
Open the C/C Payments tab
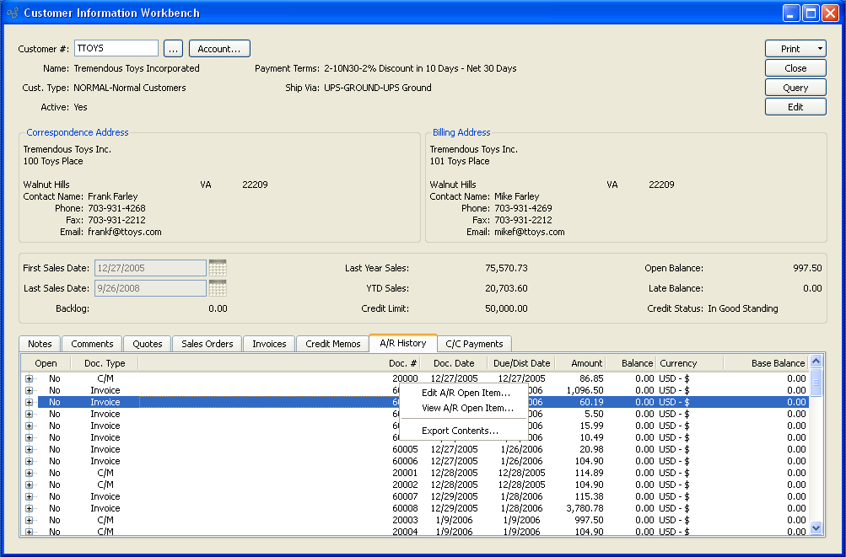[474, 344]
